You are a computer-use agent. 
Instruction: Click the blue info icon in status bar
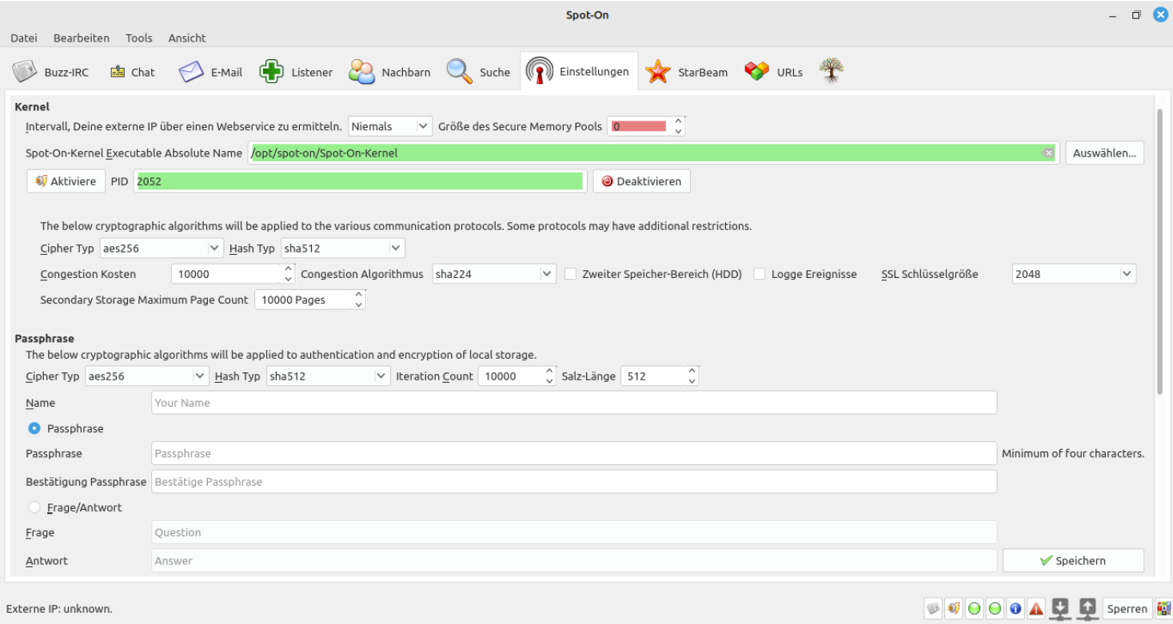coord(1015,609)
